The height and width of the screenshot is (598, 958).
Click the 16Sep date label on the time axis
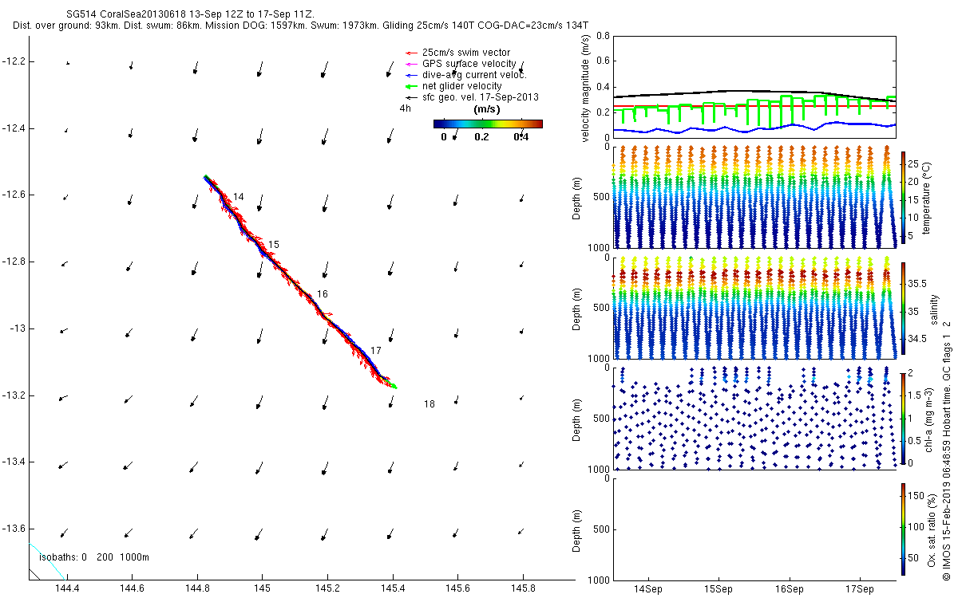(790, 588)
